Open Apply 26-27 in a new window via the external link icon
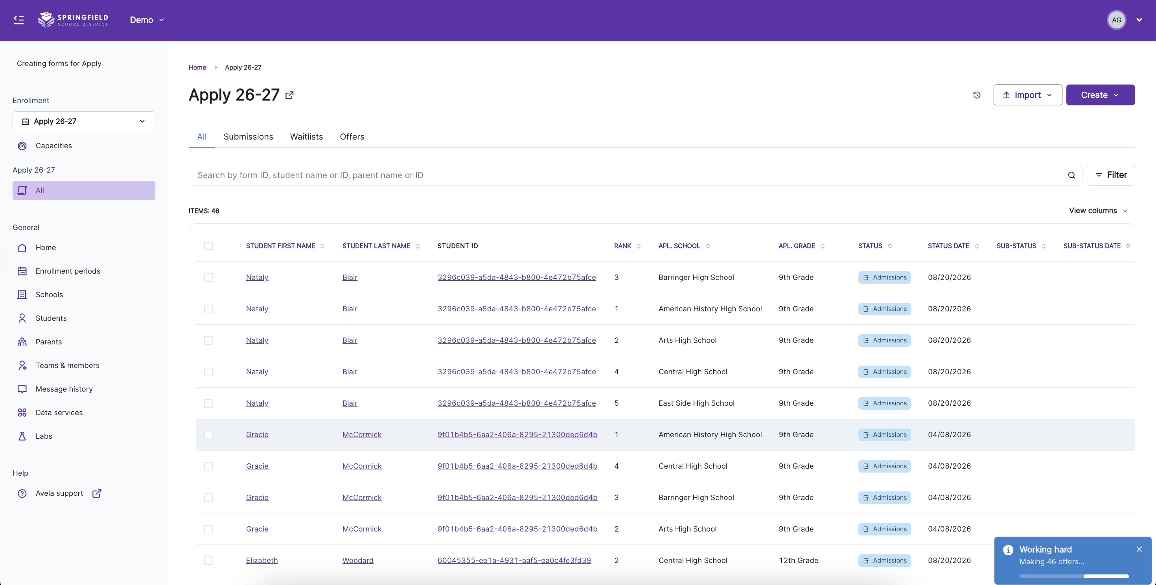The width and height of the screenshot is (1156, 585). (289, 95)
